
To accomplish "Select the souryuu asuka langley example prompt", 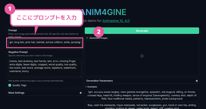I will coord(142,95).
